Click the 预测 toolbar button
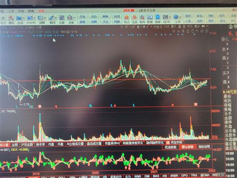This screenshot has height=178, width=237. pyautogui.click(x=94, y=22)
